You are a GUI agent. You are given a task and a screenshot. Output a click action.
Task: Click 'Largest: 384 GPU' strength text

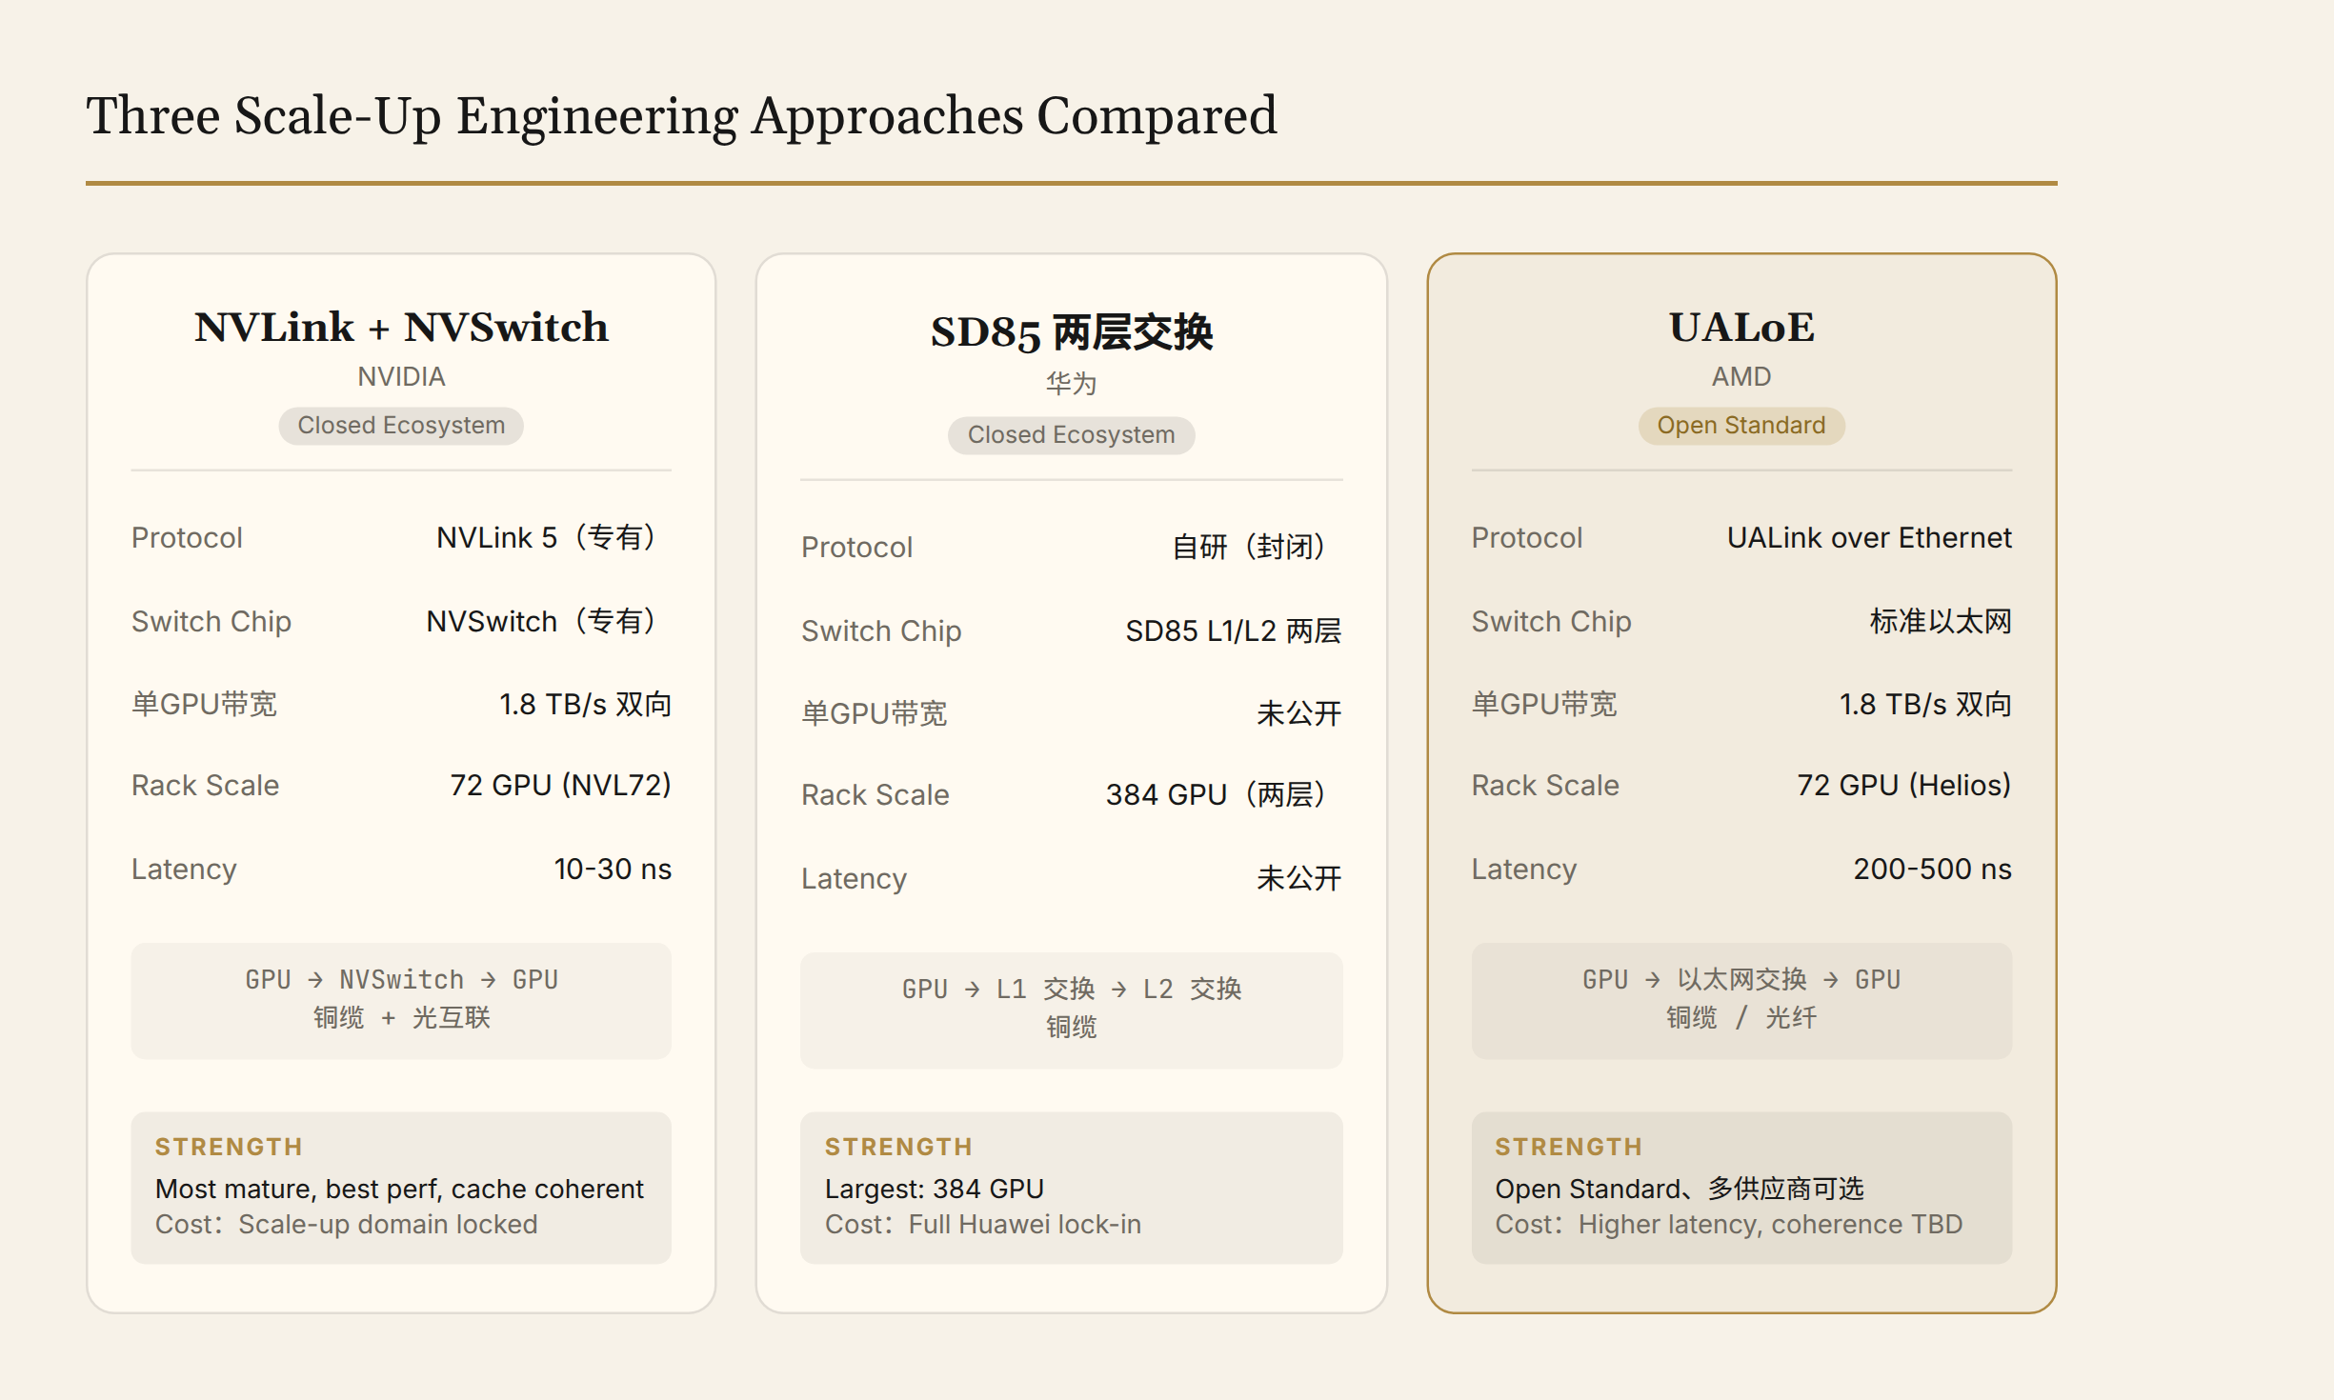(x=935, y=1190)
